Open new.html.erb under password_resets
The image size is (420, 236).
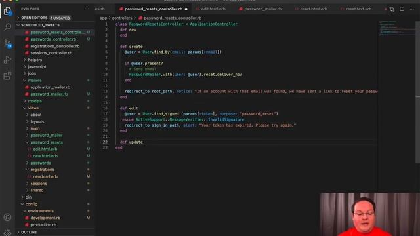pos(45,156)
